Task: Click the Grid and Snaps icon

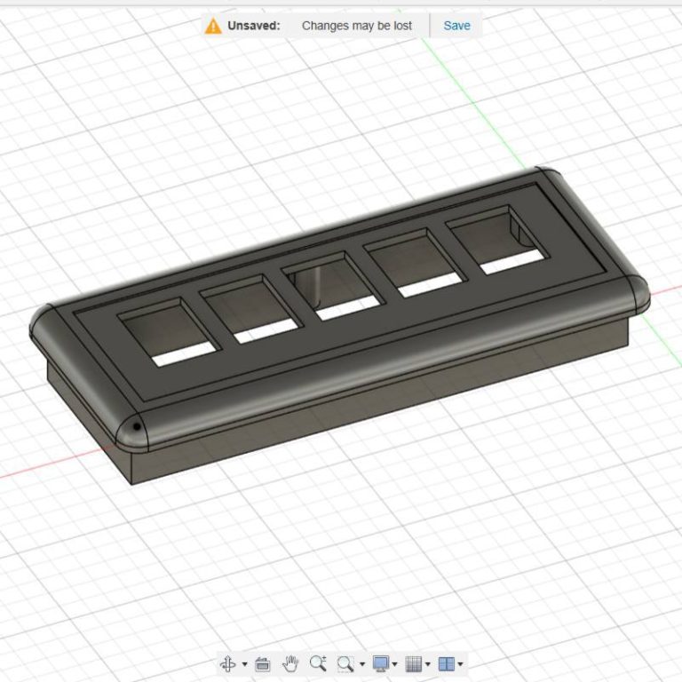Action: [413, 663]
